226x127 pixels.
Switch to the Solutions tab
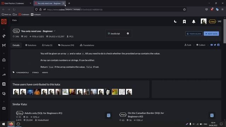[31, 45]
